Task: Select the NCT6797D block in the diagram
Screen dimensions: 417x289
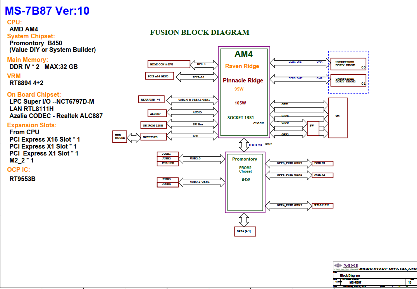Action: [154, 137]
